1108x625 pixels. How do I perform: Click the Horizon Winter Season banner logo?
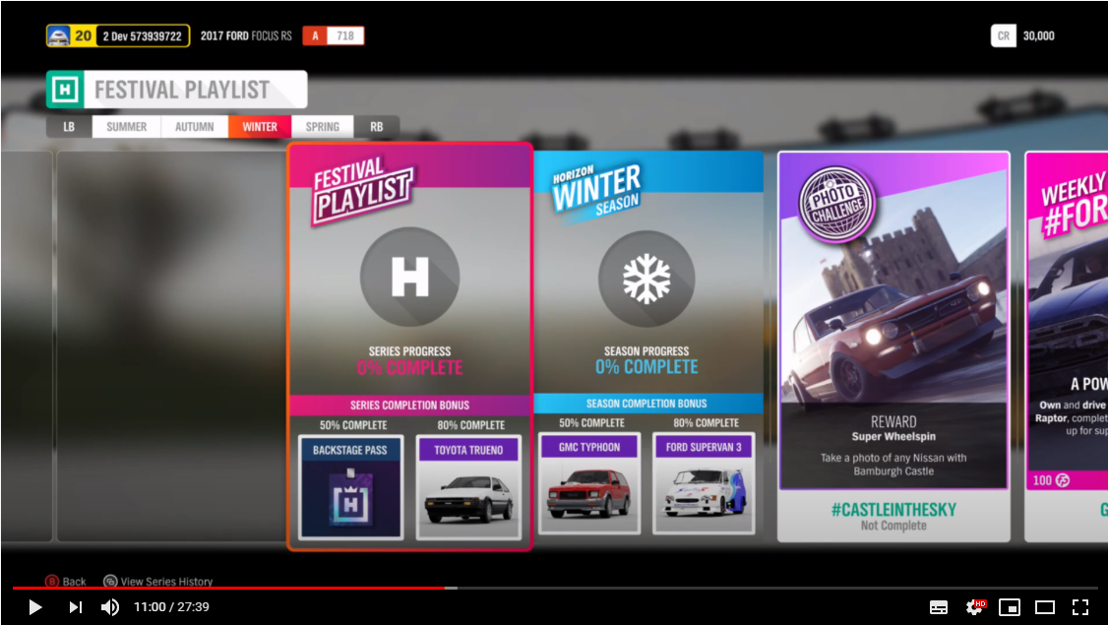(597, 192)
